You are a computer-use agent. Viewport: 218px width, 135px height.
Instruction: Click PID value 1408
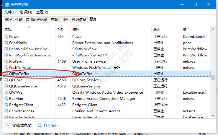62,61
